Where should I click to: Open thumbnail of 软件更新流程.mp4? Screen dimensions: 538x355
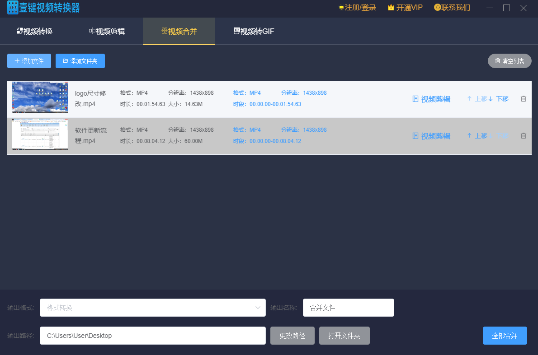pyautogui.click(x=40, y=134)
